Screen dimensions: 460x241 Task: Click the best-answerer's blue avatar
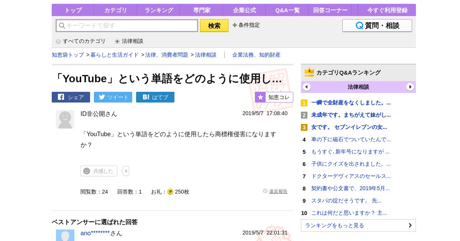[65, 235]
